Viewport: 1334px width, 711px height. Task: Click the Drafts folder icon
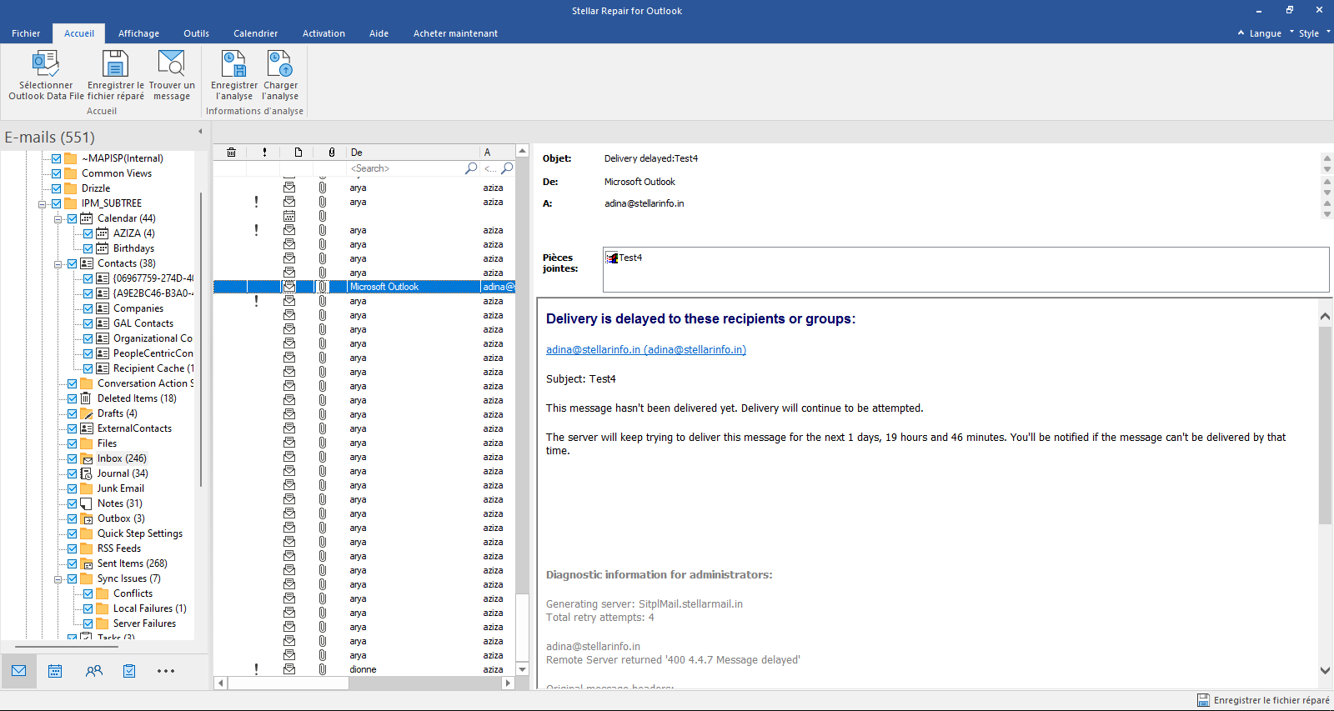[x=86, y=413]
